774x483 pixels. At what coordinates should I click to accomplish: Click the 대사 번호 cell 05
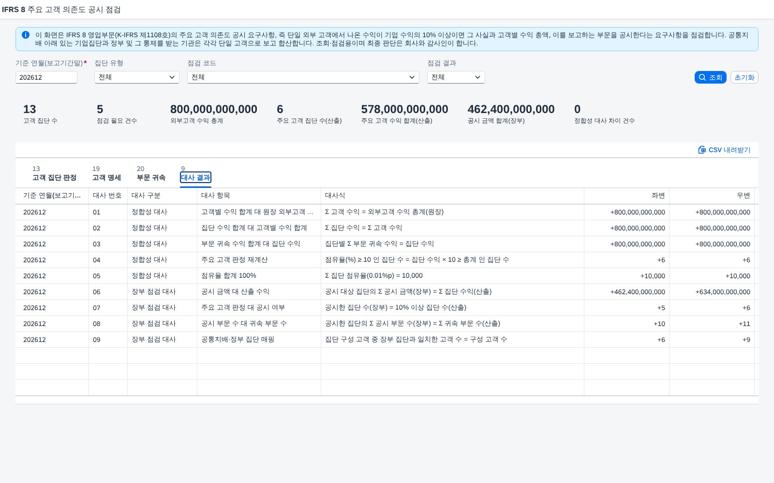click(108, 276)
